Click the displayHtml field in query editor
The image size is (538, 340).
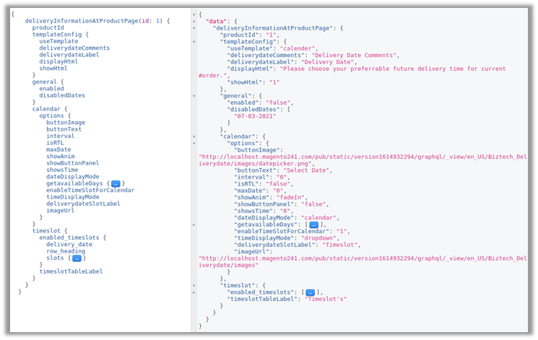click(58, 61)
